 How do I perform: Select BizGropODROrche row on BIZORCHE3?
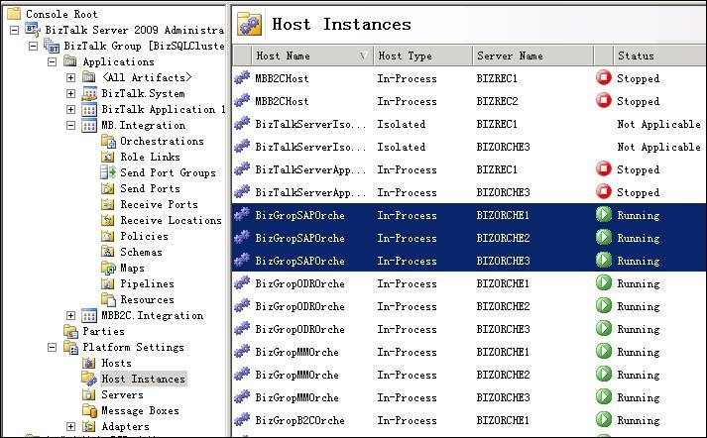pyautogui.click(x=469, y=329)
